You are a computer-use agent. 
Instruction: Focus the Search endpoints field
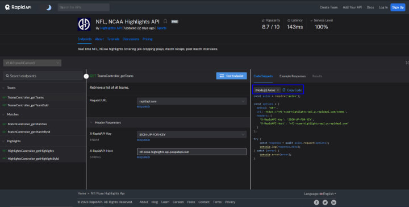point(43,76)
